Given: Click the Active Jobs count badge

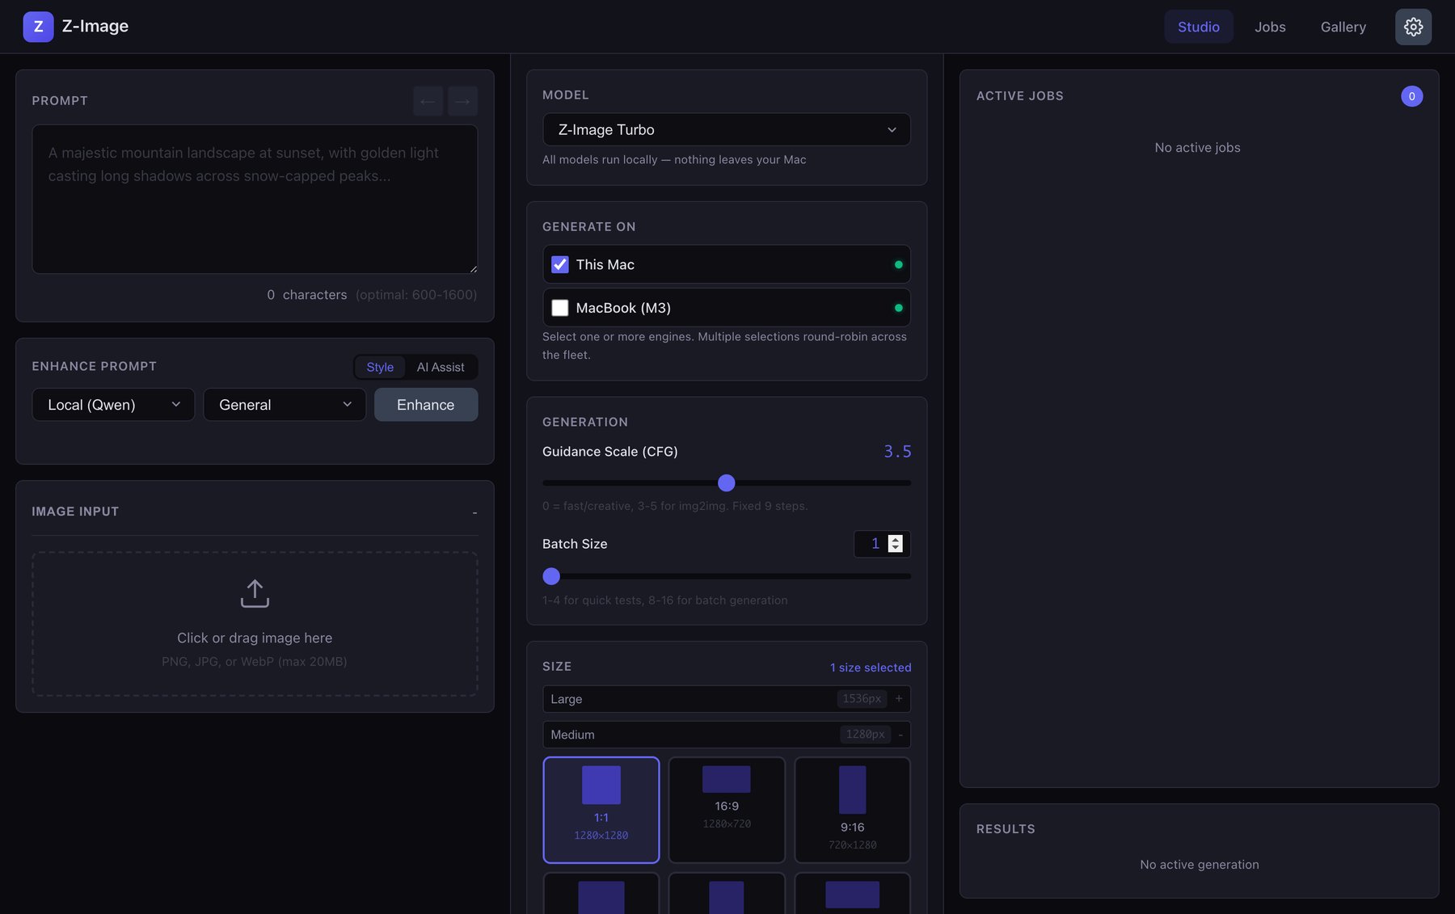Looking at the screenshot, I should pos(1411,96).
